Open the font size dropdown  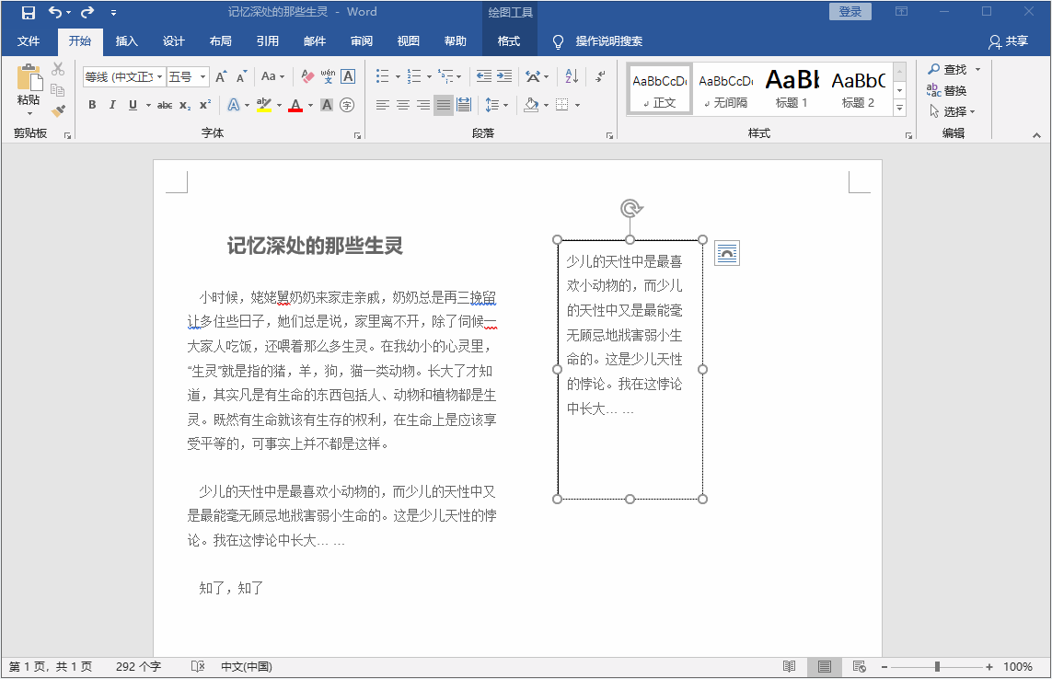(202, 77)
